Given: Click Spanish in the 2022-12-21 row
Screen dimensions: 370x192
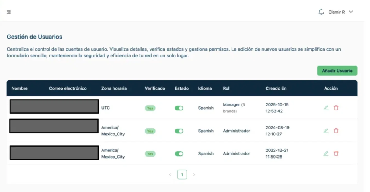Looking at the screenshot, I should pos(206,153).
